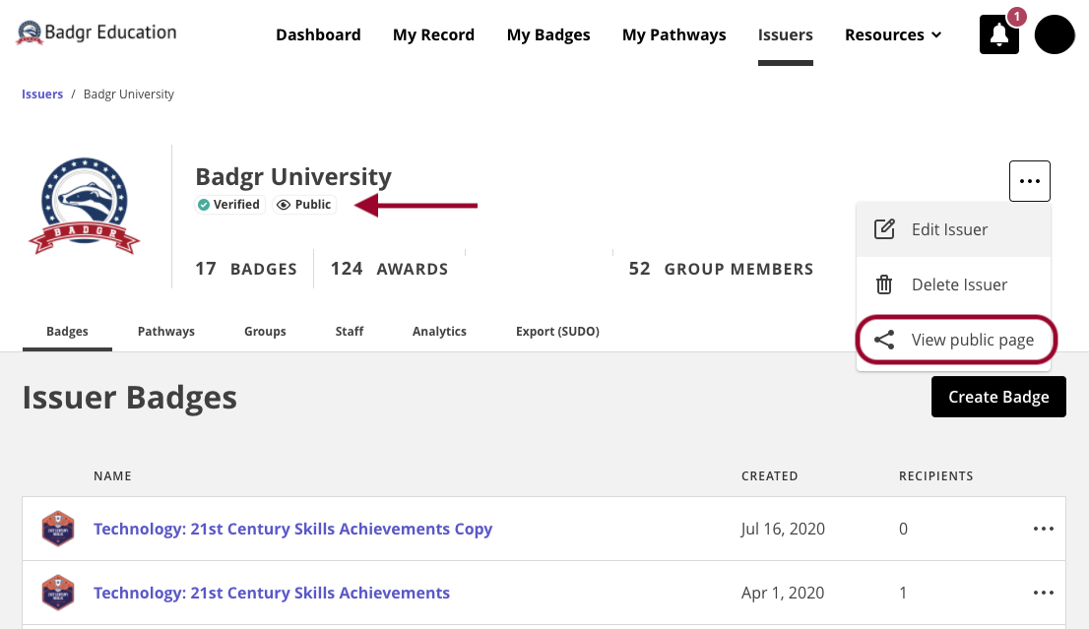The image size is (1089, 629).
Task: Click the Badgr Education logo
Action: pos(96,33)
